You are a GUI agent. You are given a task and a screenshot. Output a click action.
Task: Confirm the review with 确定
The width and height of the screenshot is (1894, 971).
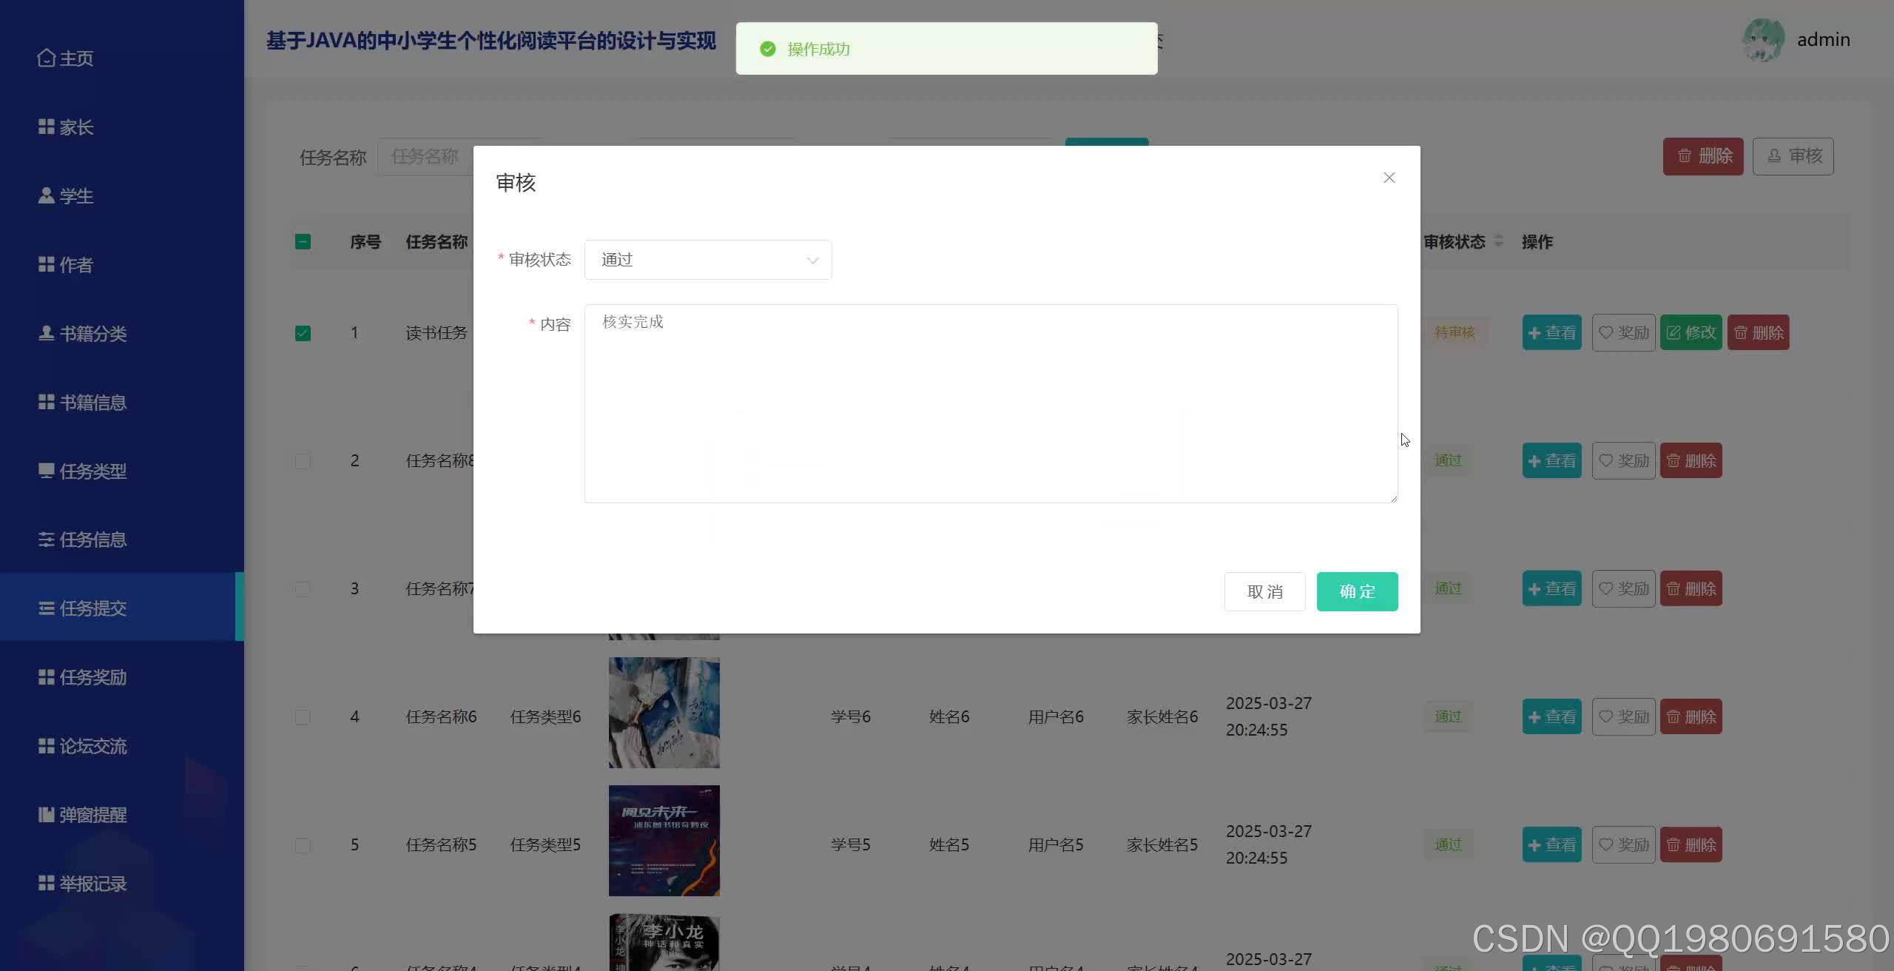tap(1357, 591)
